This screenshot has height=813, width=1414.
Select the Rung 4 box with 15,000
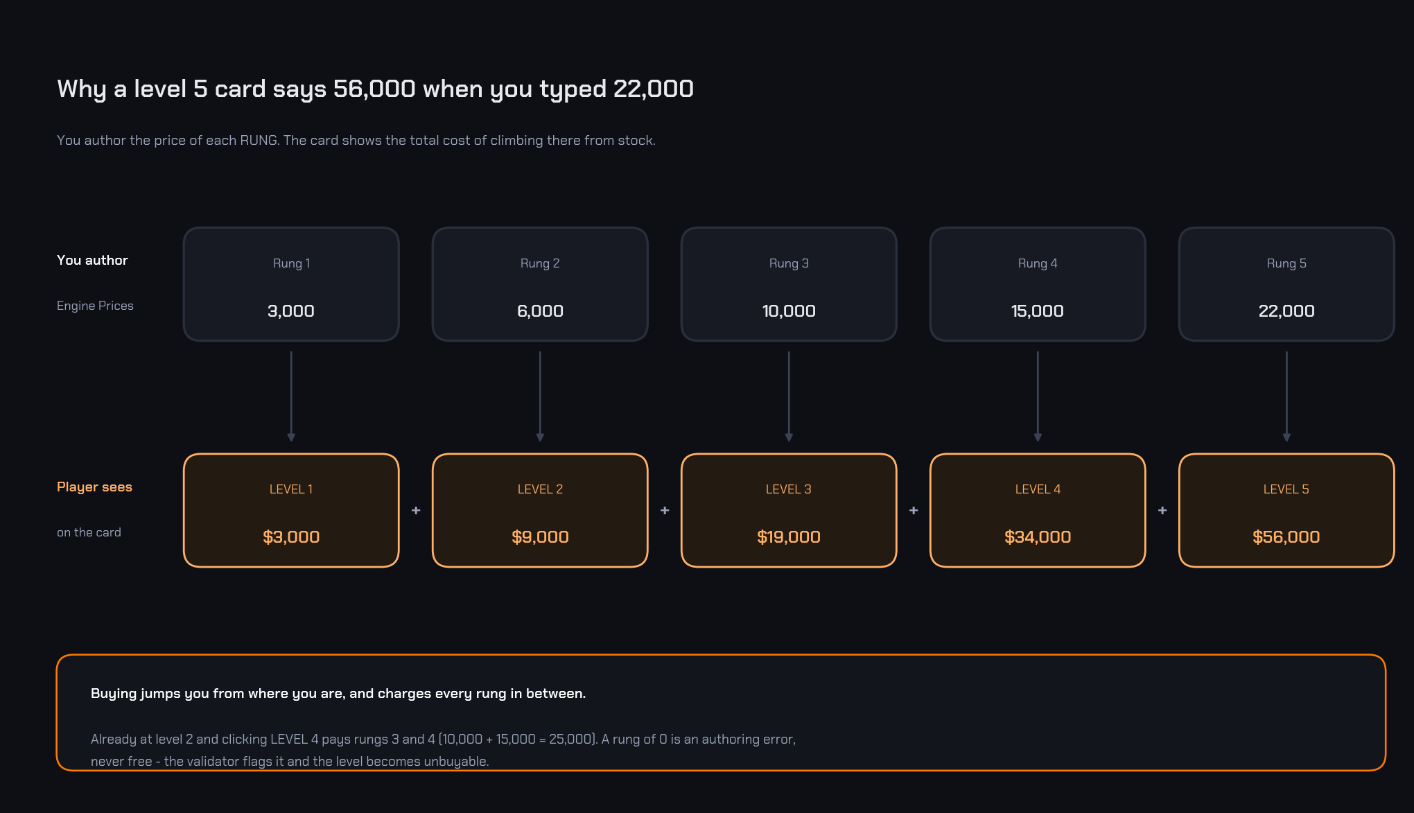click(1038, 284)
